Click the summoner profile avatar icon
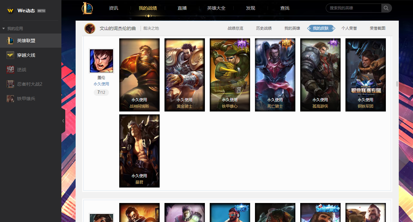 click(90, 28)
